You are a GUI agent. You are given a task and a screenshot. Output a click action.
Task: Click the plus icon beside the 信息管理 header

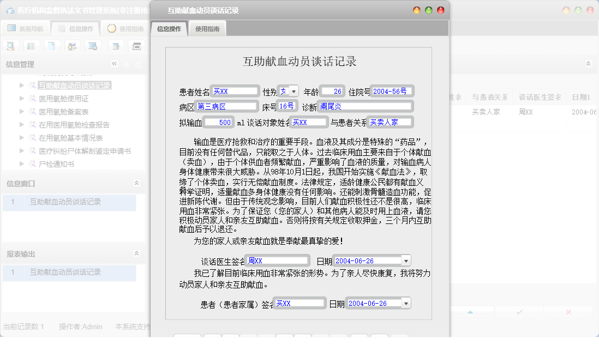(x=127, y=64)
